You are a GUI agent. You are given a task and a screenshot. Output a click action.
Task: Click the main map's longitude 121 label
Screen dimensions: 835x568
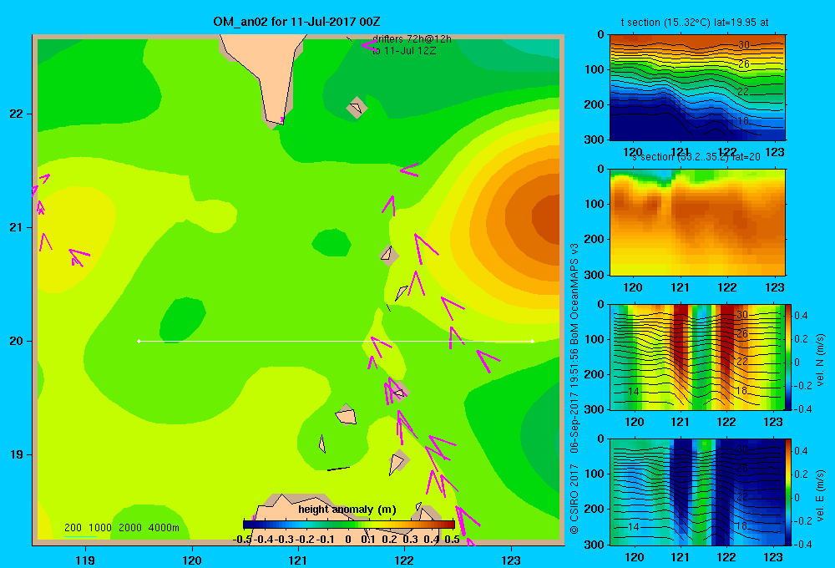tap(298, 560)
